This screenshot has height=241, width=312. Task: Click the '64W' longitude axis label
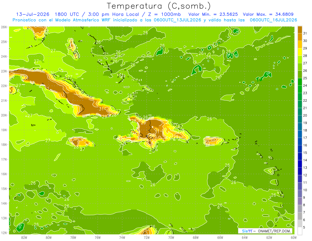(x=245, y=237)
